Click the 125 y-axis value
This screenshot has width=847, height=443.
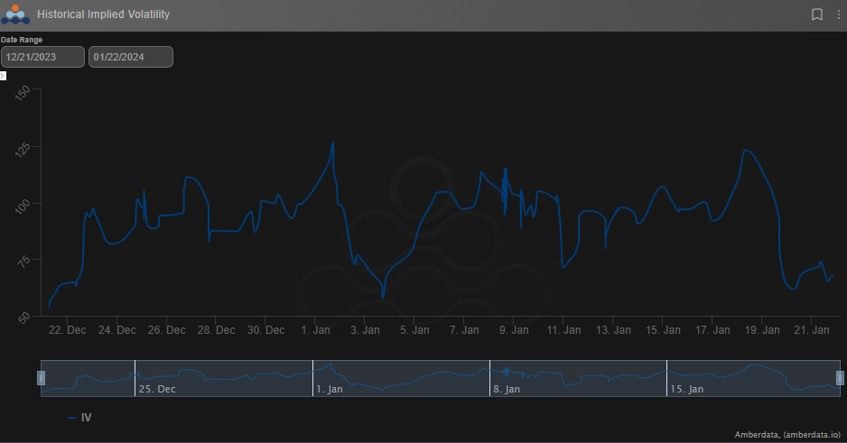[23, 150]
